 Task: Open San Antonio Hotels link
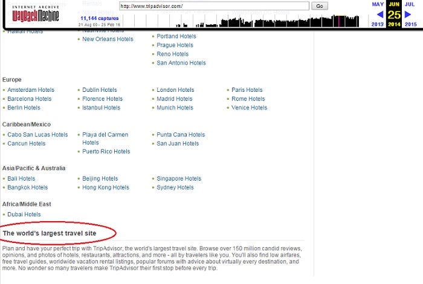pos(181,63)
